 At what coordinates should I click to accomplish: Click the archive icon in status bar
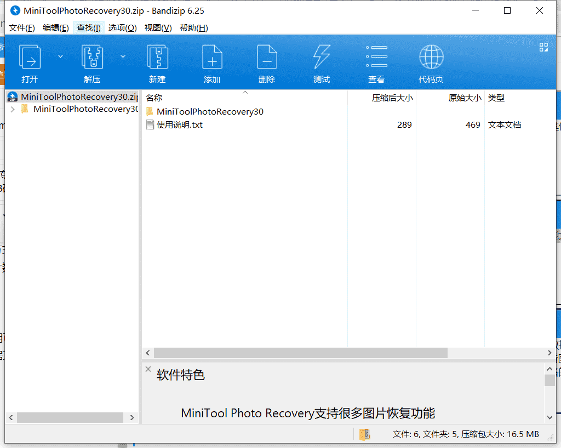[x=364, y=434]
